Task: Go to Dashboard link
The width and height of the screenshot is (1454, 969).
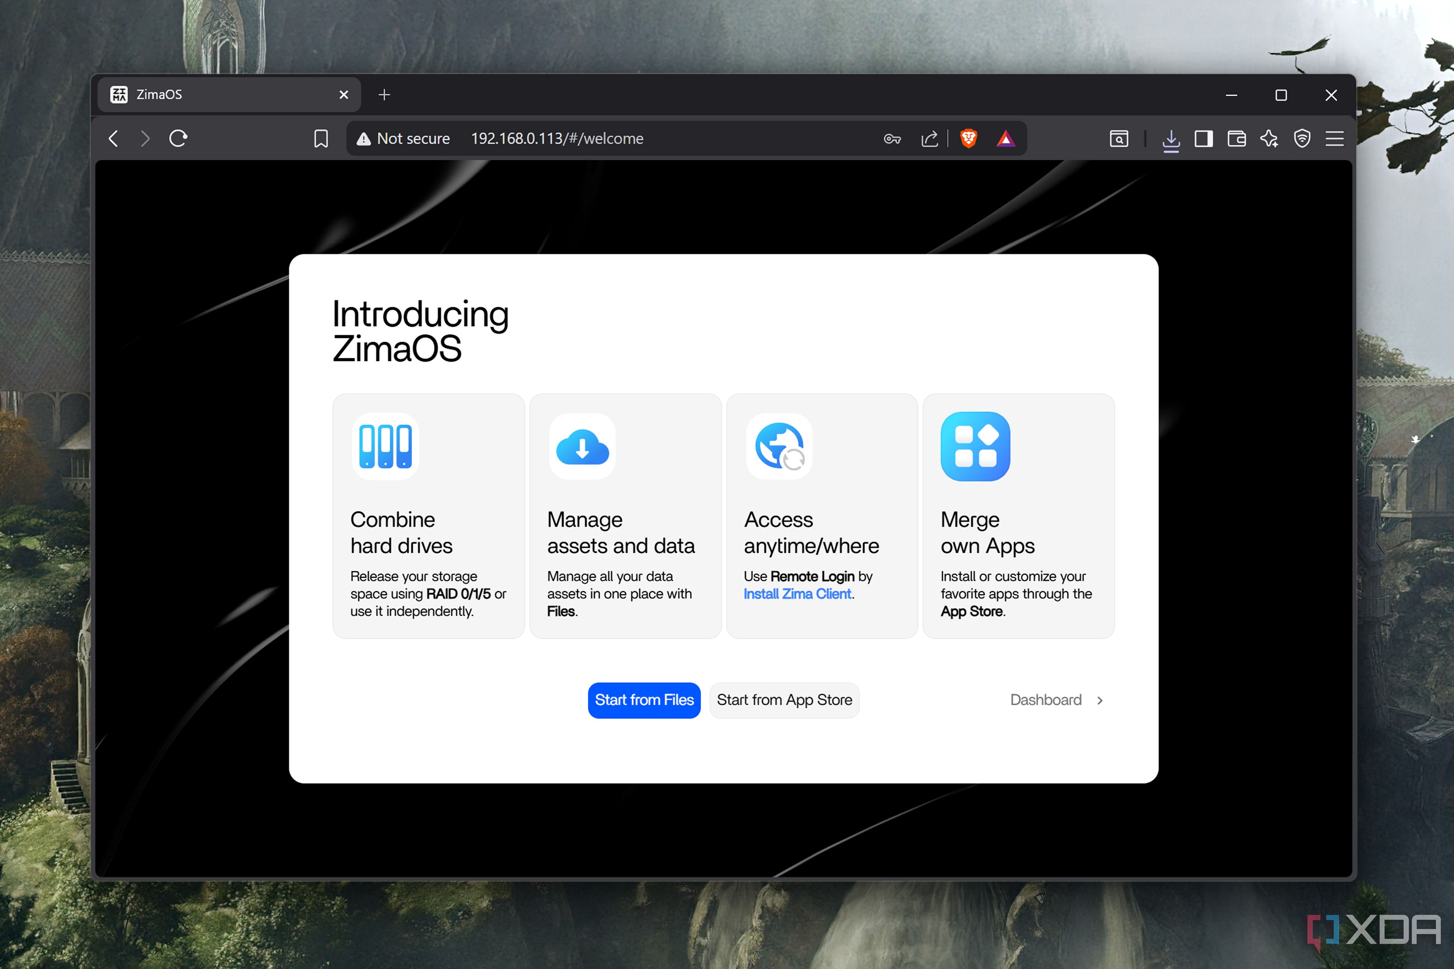Action: [1046, 700]
